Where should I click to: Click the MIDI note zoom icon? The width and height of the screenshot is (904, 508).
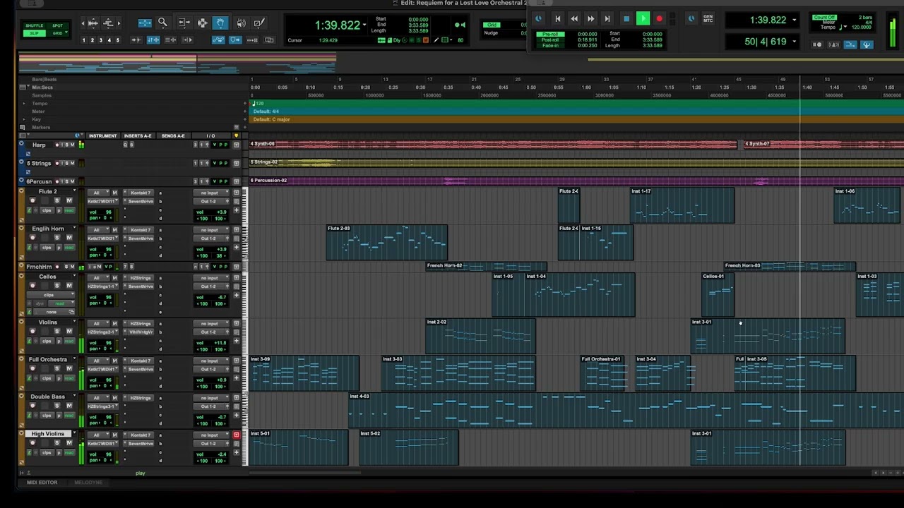(108, 23)
